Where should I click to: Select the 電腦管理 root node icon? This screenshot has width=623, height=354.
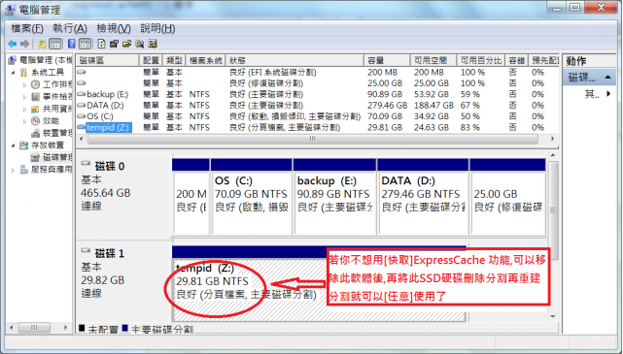coord(13,60)
